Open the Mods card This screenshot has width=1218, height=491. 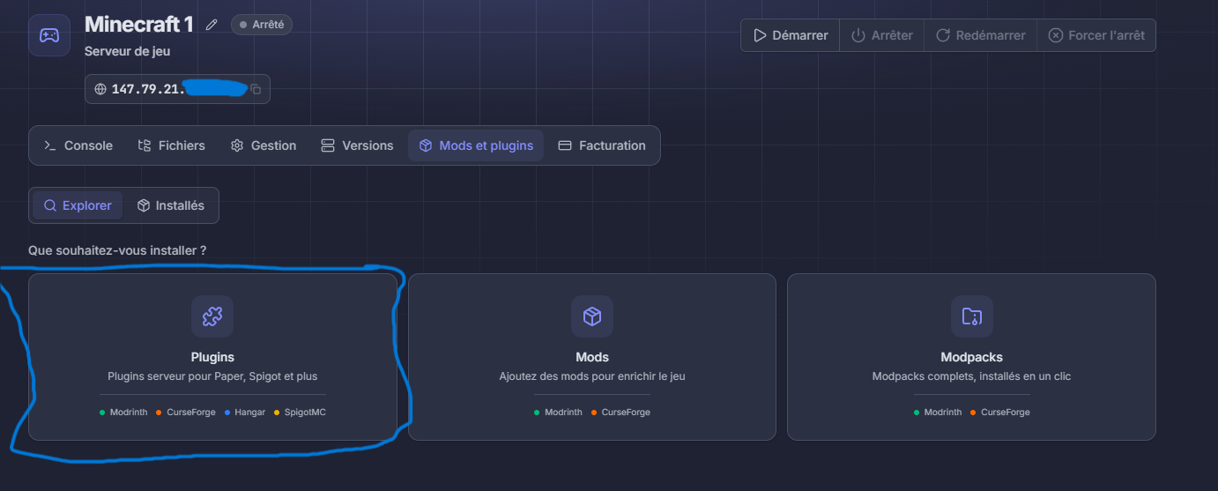[592, 357]
